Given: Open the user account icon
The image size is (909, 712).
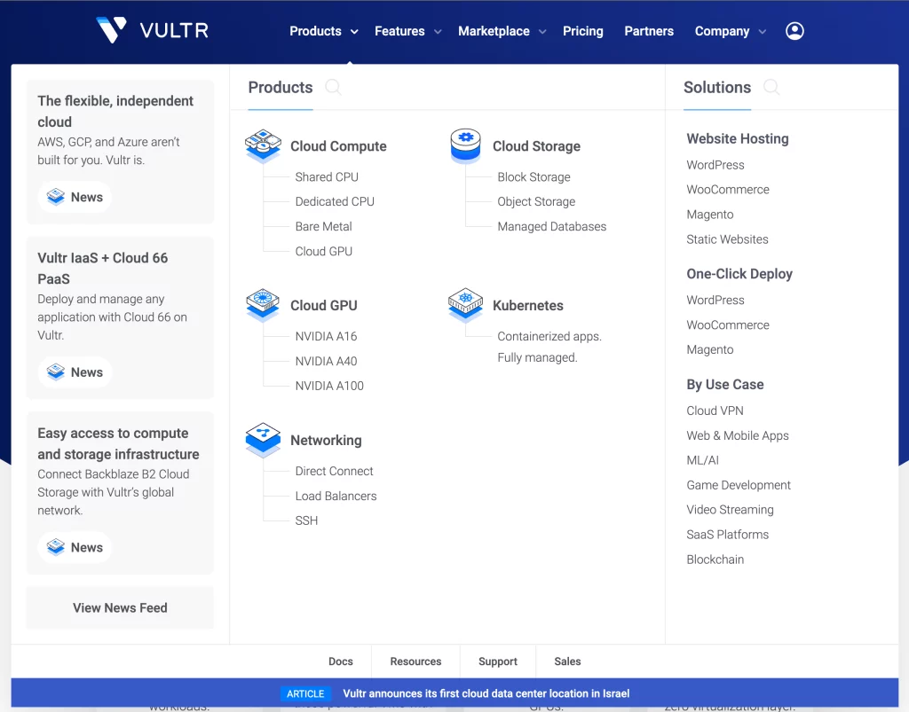Looking at the screenshot, I should click(794, 31).
